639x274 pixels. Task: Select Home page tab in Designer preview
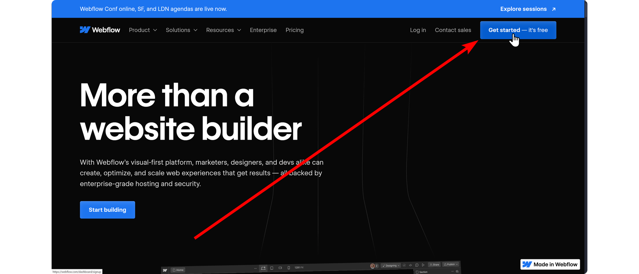(x=178, y=270)
